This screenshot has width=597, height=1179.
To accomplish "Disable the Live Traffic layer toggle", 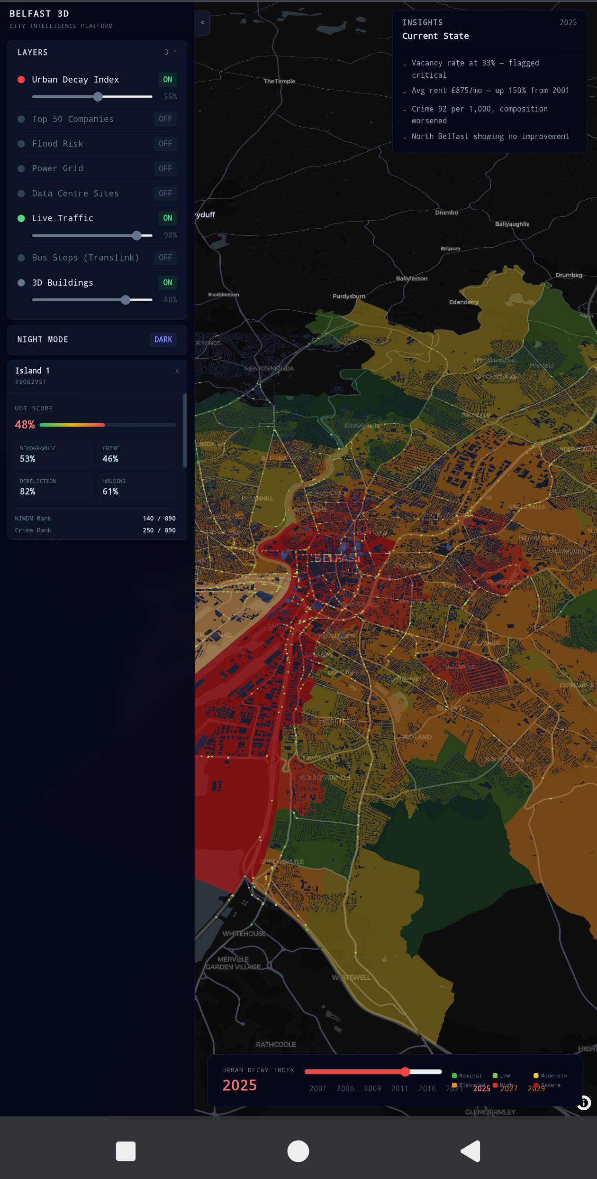I will coord(168,218).
